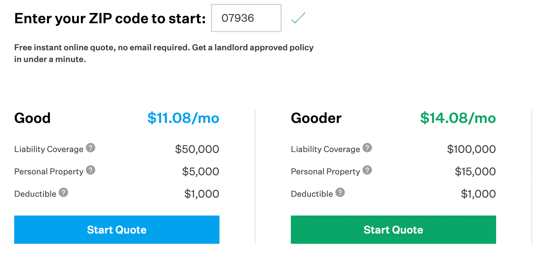Click the question mark beside $50,000 coverage
The width and height of the screenshot is (538, 257).
91,148
